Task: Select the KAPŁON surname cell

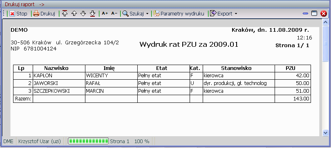Action: click(x=59, y=76)
